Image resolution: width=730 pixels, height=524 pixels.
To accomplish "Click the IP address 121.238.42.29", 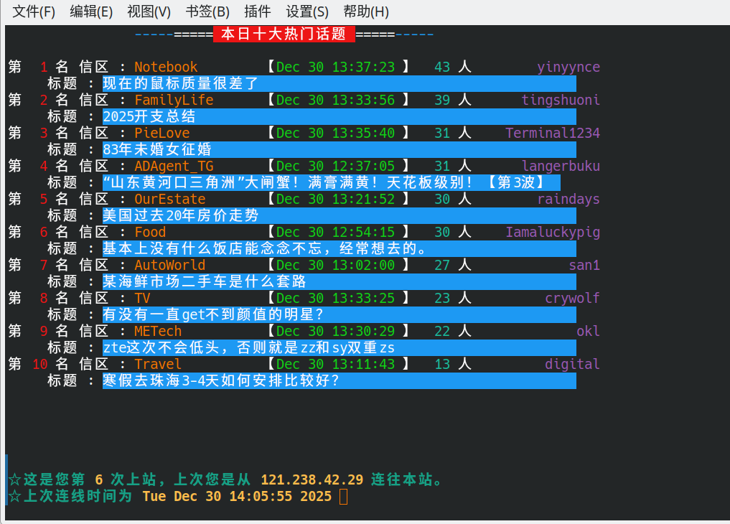I will 312,480.
